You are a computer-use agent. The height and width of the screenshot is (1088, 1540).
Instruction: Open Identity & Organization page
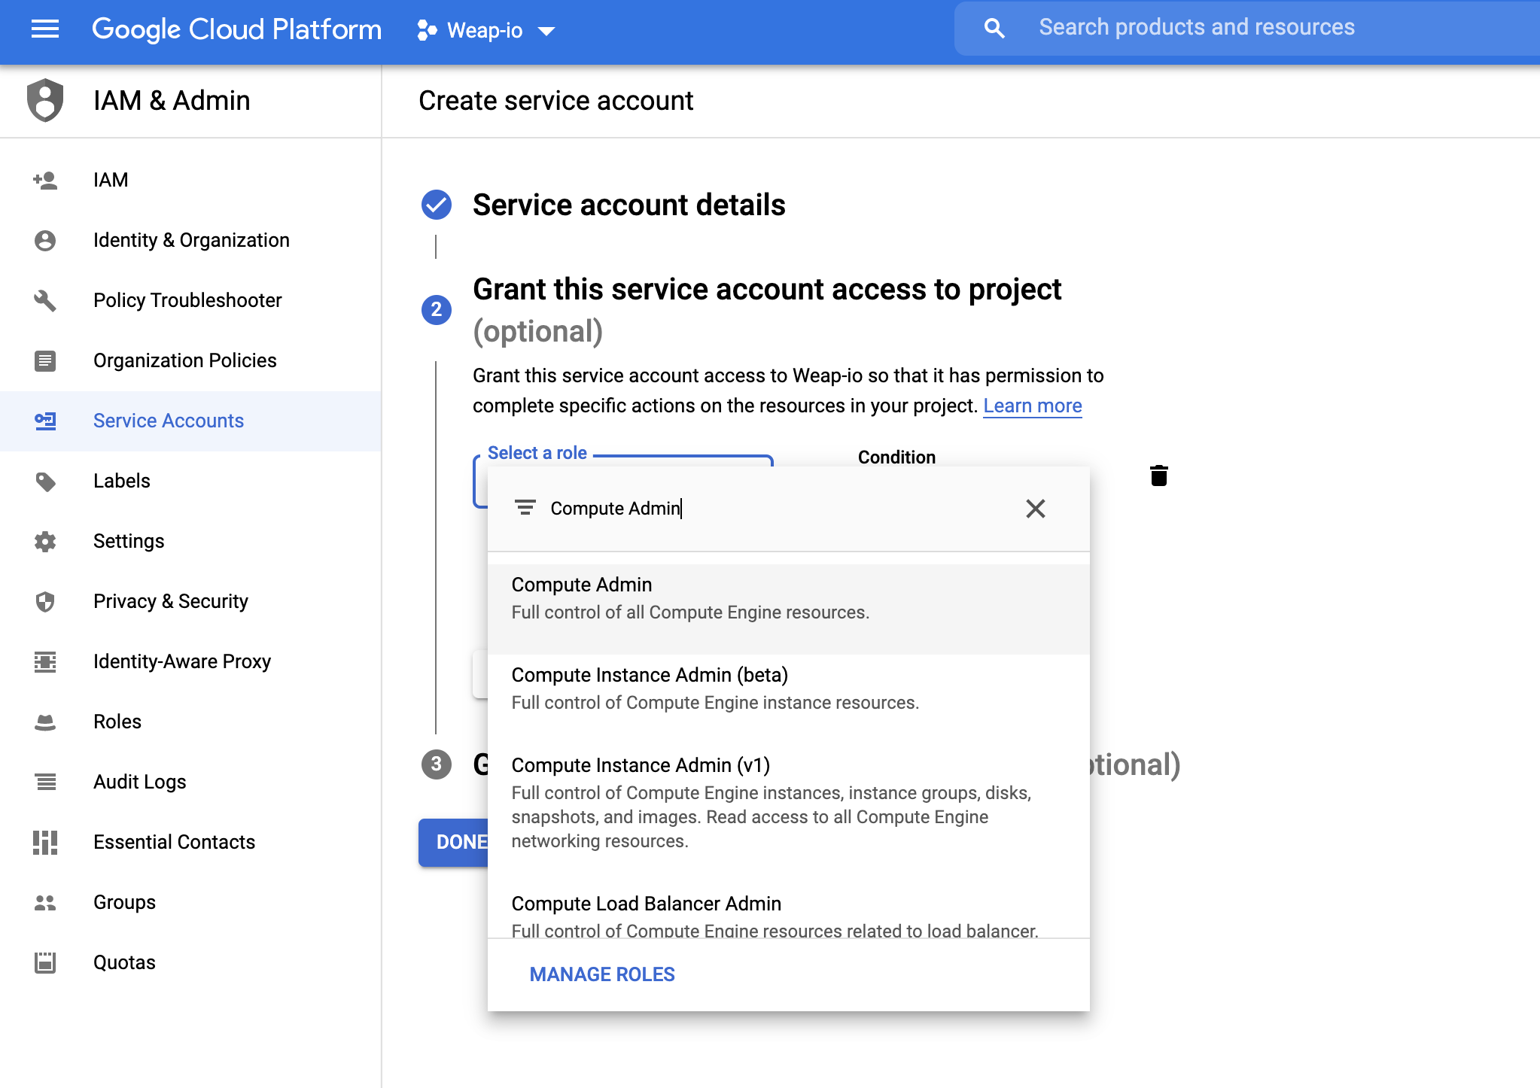tap(190, 240)
